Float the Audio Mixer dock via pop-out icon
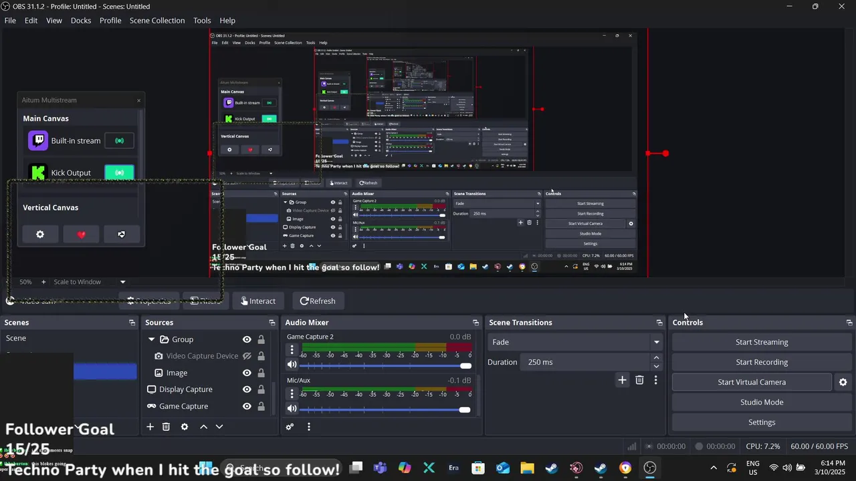856x481 pixels. coord(475,323)
